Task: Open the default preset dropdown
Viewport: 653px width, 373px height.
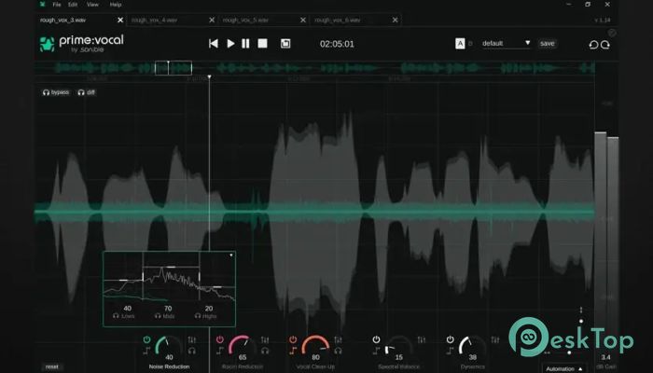Action: (507, 43)
